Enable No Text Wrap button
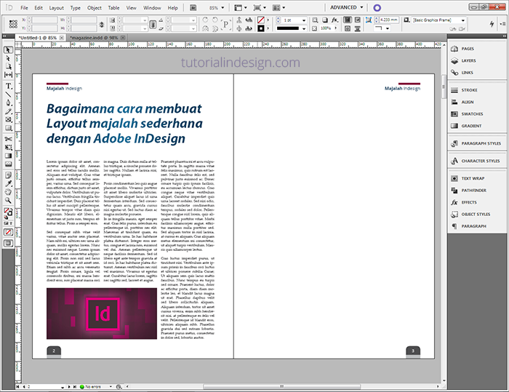Image resolution: width=509 pixels, height=392 pixels. [x=348, y=20]
